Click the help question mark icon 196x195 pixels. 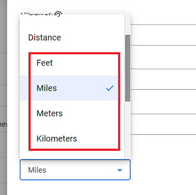pos(58,14)
